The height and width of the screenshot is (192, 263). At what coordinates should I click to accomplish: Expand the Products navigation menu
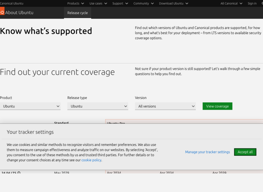click(76, 3)
